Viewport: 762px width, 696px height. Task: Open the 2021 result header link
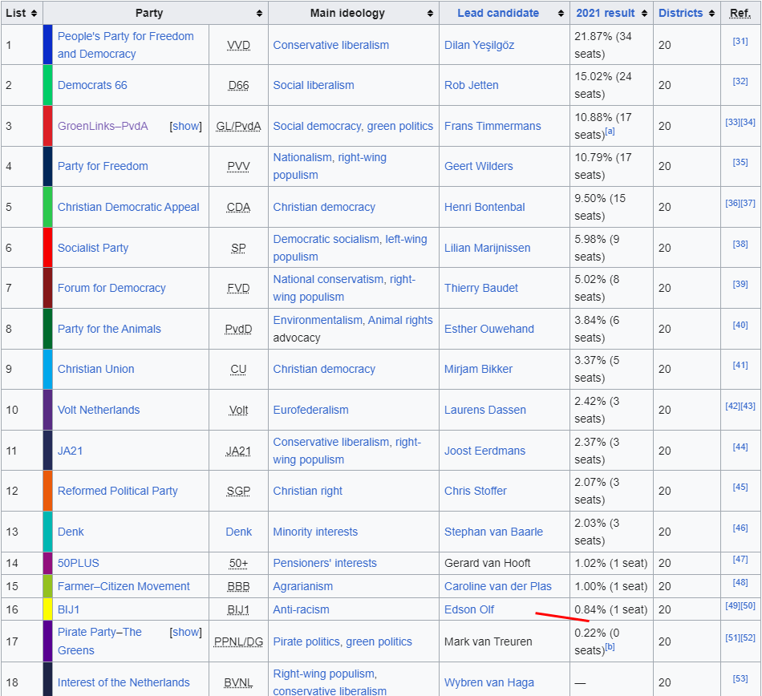click(x=606, y=13)
